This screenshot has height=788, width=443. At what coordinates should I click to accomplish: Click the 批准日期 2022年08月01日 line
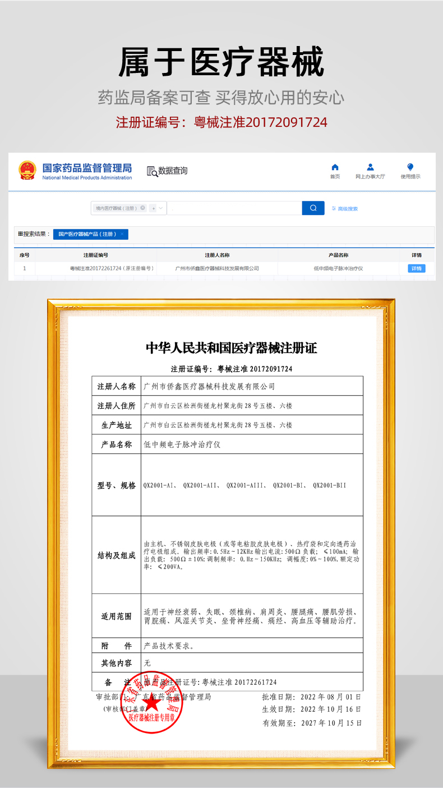[x=312, y=697]
